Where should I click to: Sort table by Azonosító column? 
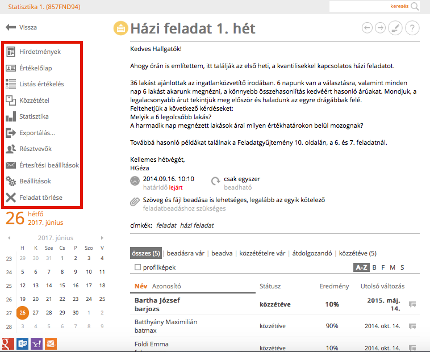[x=166, y=286]
